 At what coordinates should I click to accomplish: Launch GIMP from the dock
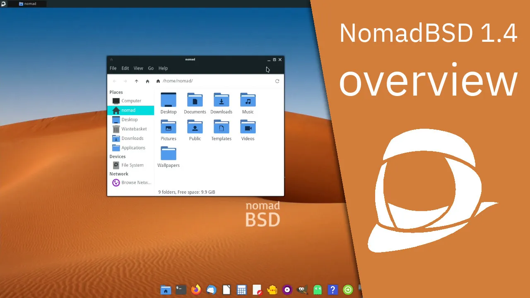pos(302,290)
